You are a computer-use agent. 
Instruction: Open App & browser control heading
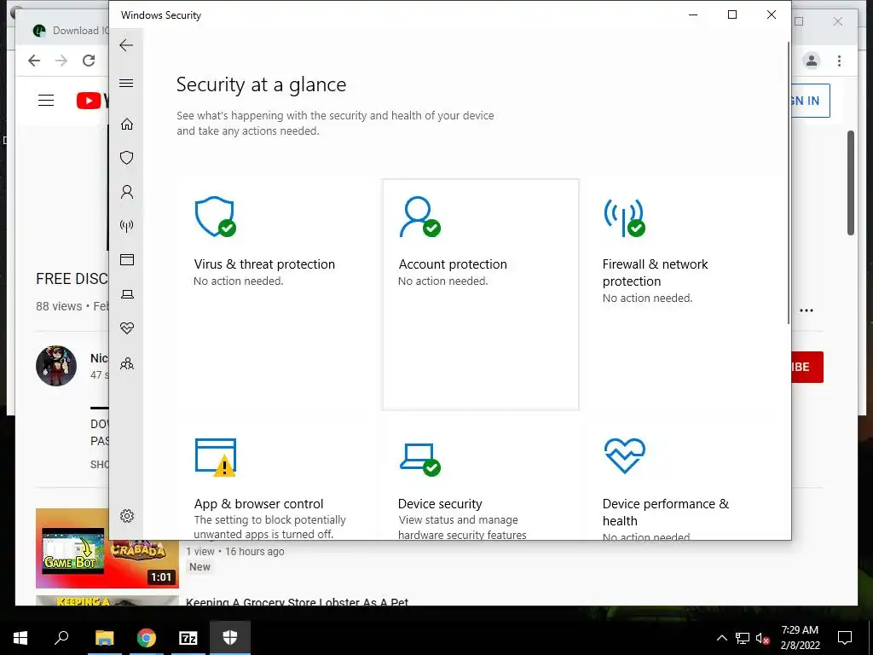[x=259, y=503]
